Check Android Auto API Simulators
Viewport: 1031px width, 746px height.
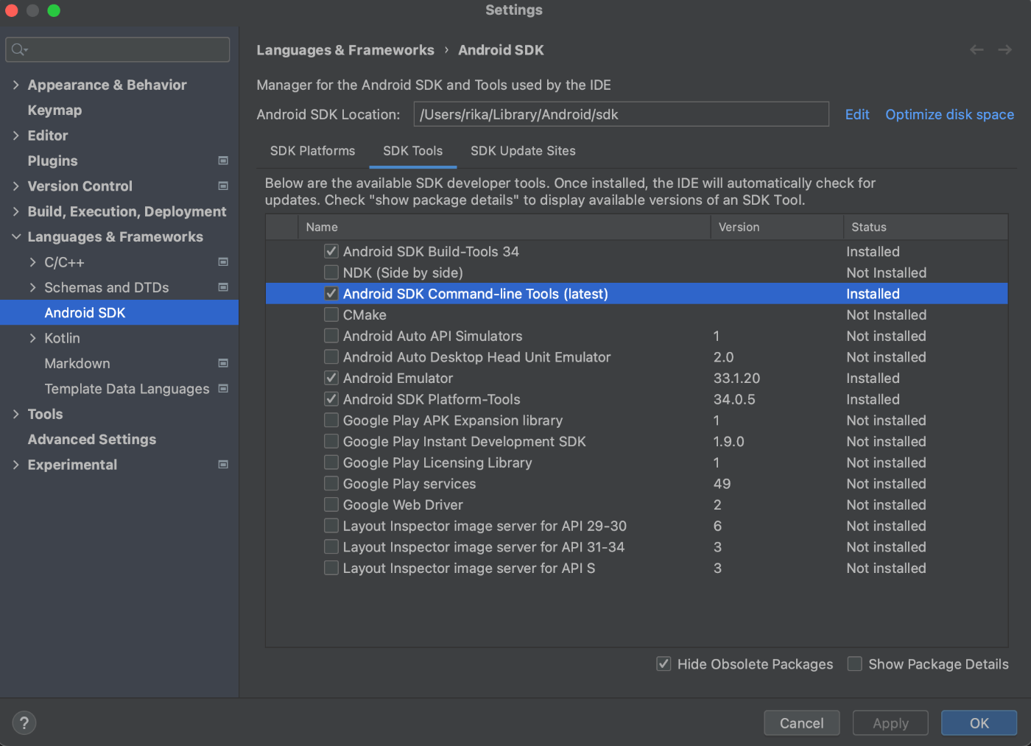(x=331, y=336)
